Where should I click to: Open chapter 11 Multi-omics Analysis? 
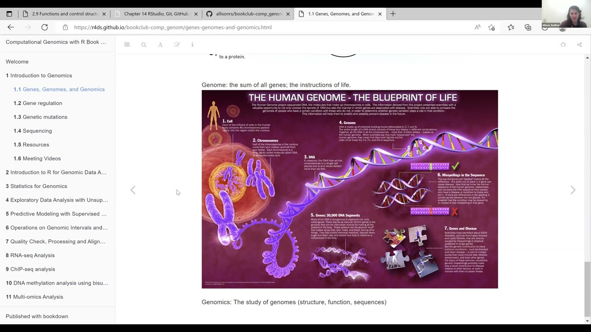click(35, 297)
